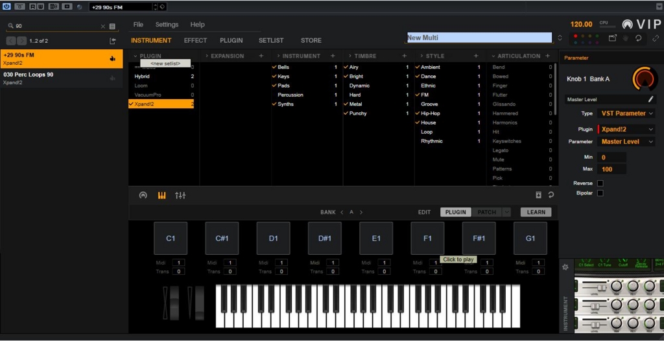This screenshot has width=664, height=341.
Task: Go to next pad bank arrow
Action: coord(361,212)
